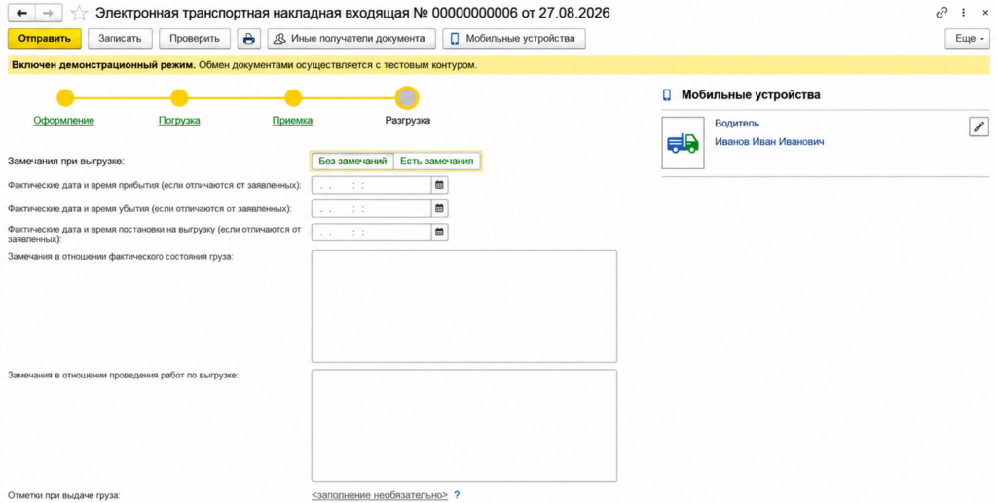The height and width of the screenshot is (503, 997).
Task: Click the Замечания при выгрузке label
Action: point(66,162)
